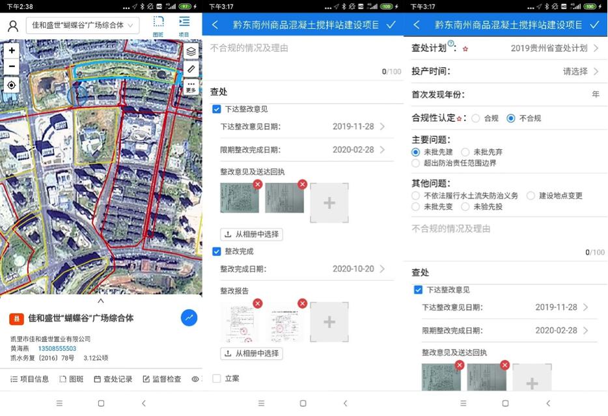This screenshot has width=608, height=416.
Task: Switch to the 查处记录 tab
Action: pos(113,379)
